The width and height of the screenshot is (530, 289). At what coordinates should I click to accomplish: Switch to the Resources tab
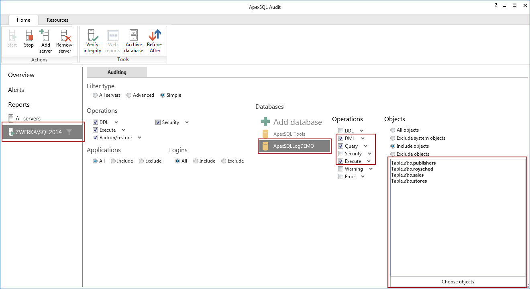tap(57, 19)
